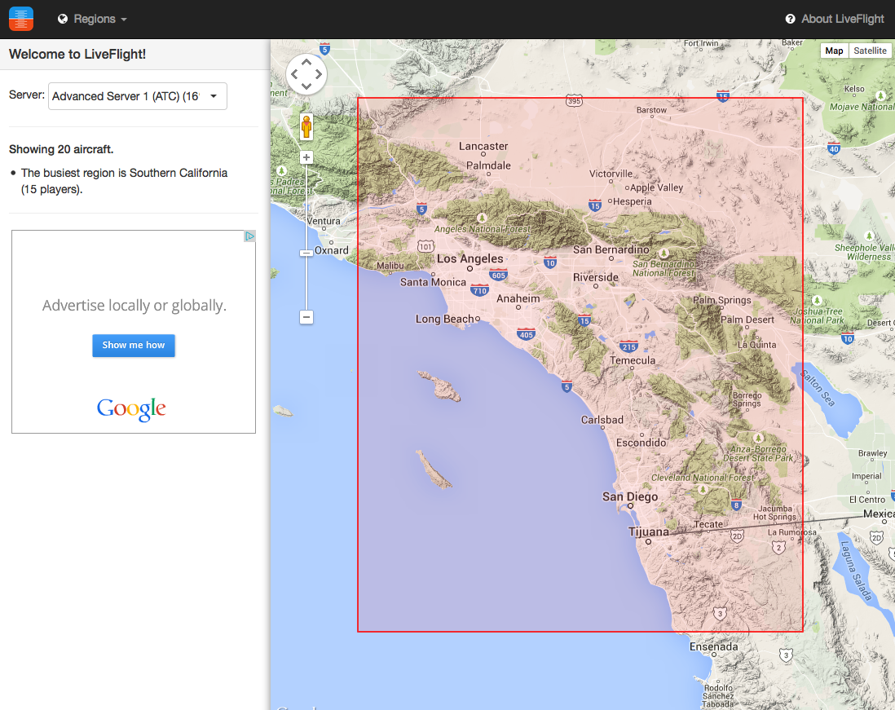Click the Carlsbad city label
This screenshot has width=895, height=710.
(x=602, y=420)
